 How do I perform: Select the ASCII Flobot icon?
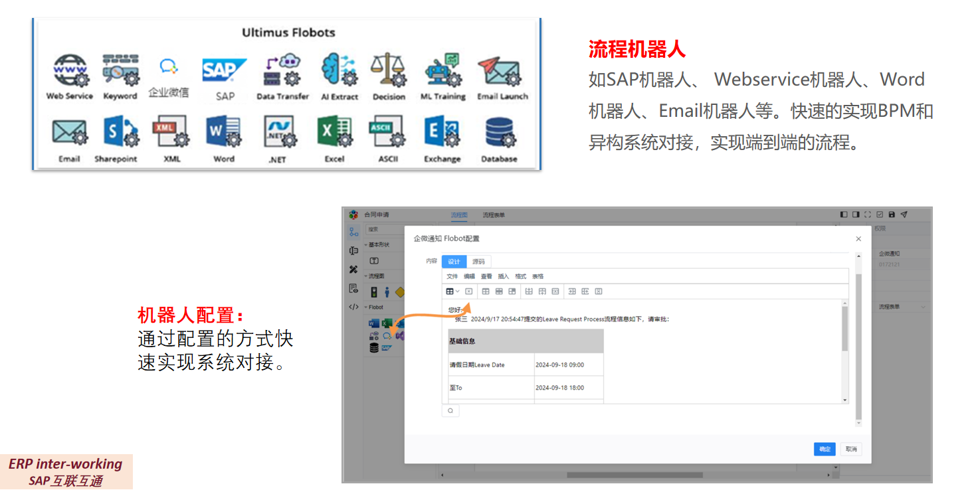pos(387,131)
